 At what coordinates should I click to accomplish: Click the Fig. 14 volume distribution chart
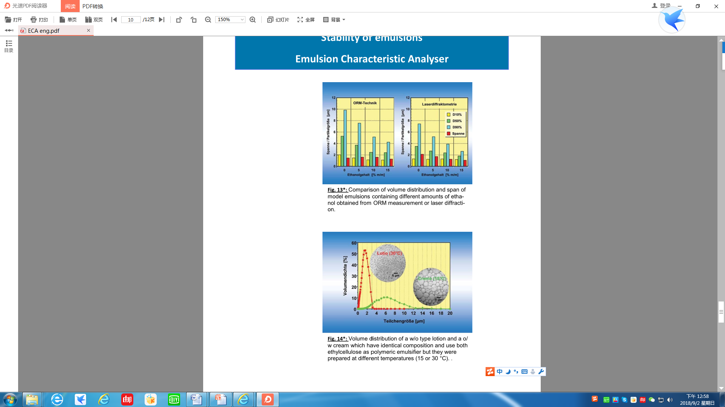pos(397,282)
